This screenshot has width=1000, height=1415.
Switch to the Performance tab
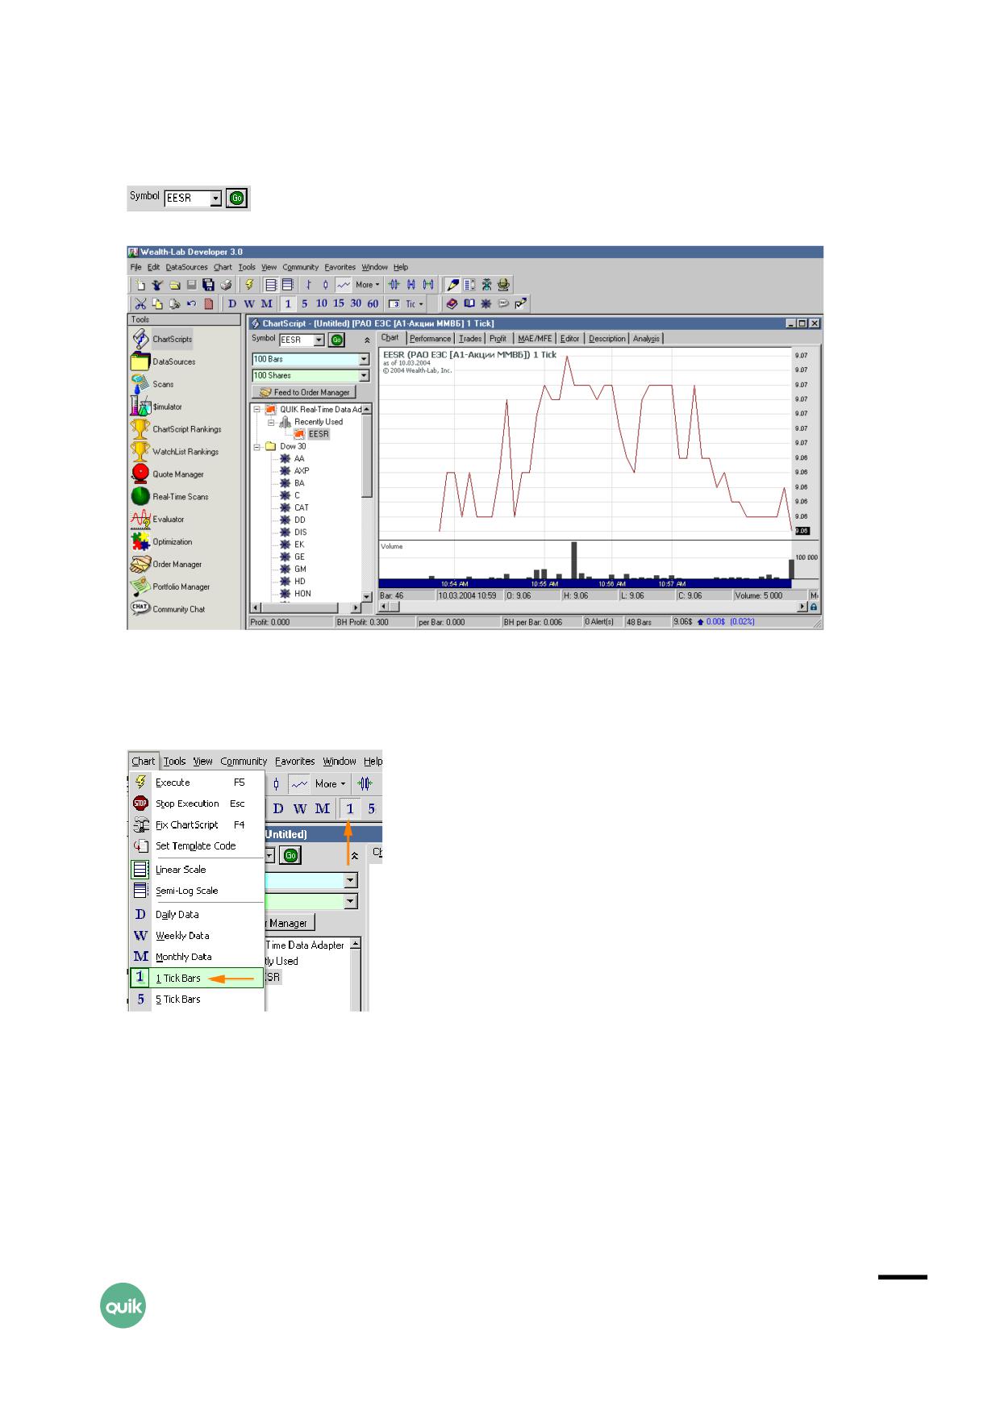[x=430, y=339]
